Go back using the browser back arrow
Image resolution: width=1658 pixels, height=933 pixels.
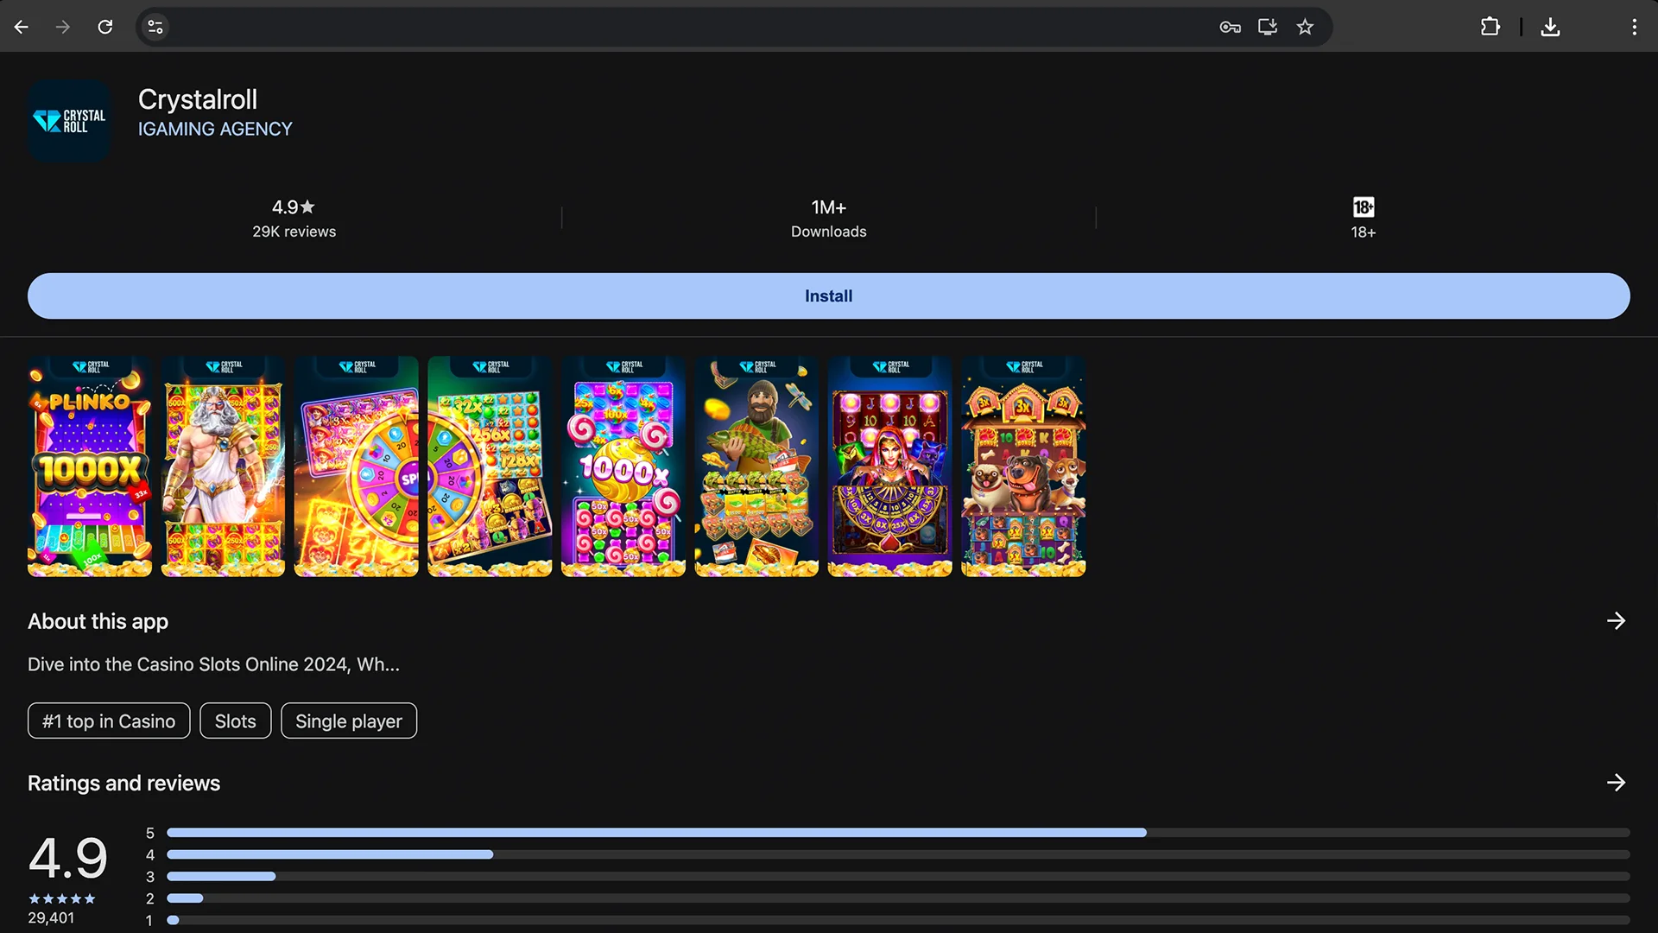click(x=22, y=27)
